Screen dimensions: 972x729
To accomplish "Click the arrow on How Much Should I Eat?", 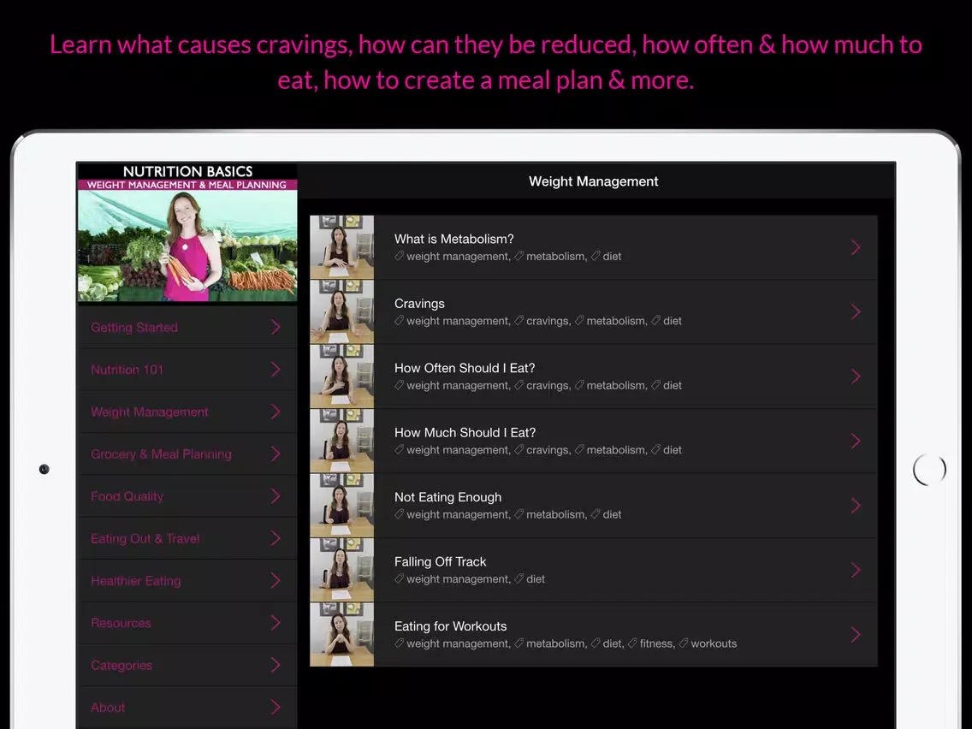I will tap(856, 441).
